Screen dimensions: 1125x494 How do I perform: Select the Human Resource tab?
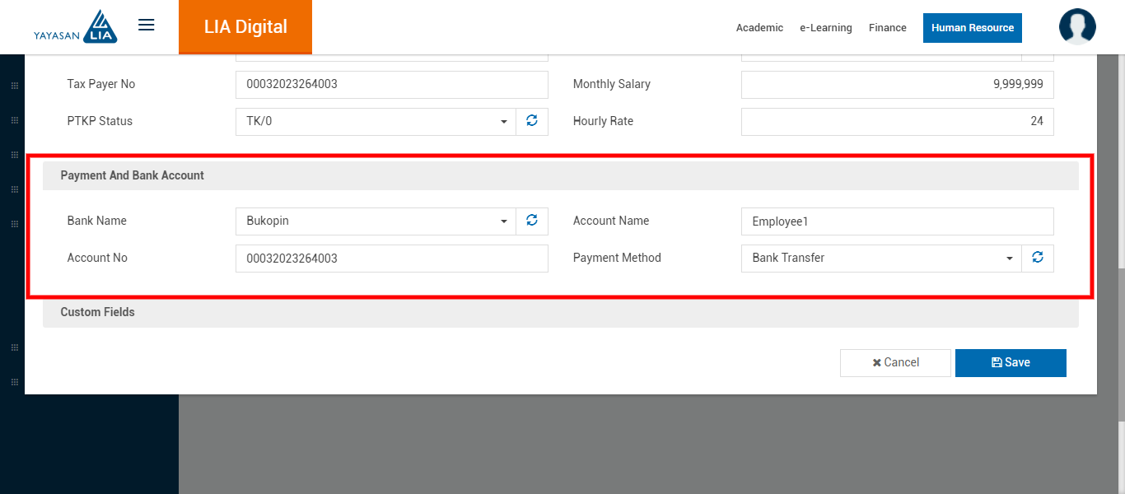tap(972, 28)
